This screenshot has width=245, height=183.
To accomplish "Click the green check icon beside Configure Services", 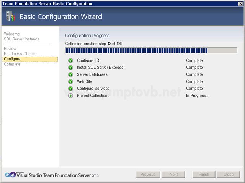I will (x=70, y=89).
